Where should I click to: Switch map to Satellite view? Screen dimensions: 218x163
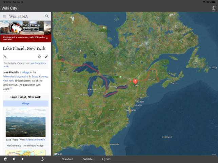87,159
